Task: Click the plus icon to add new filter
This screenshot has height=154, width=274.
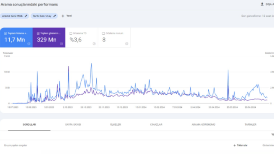Action: click(63, 16)
